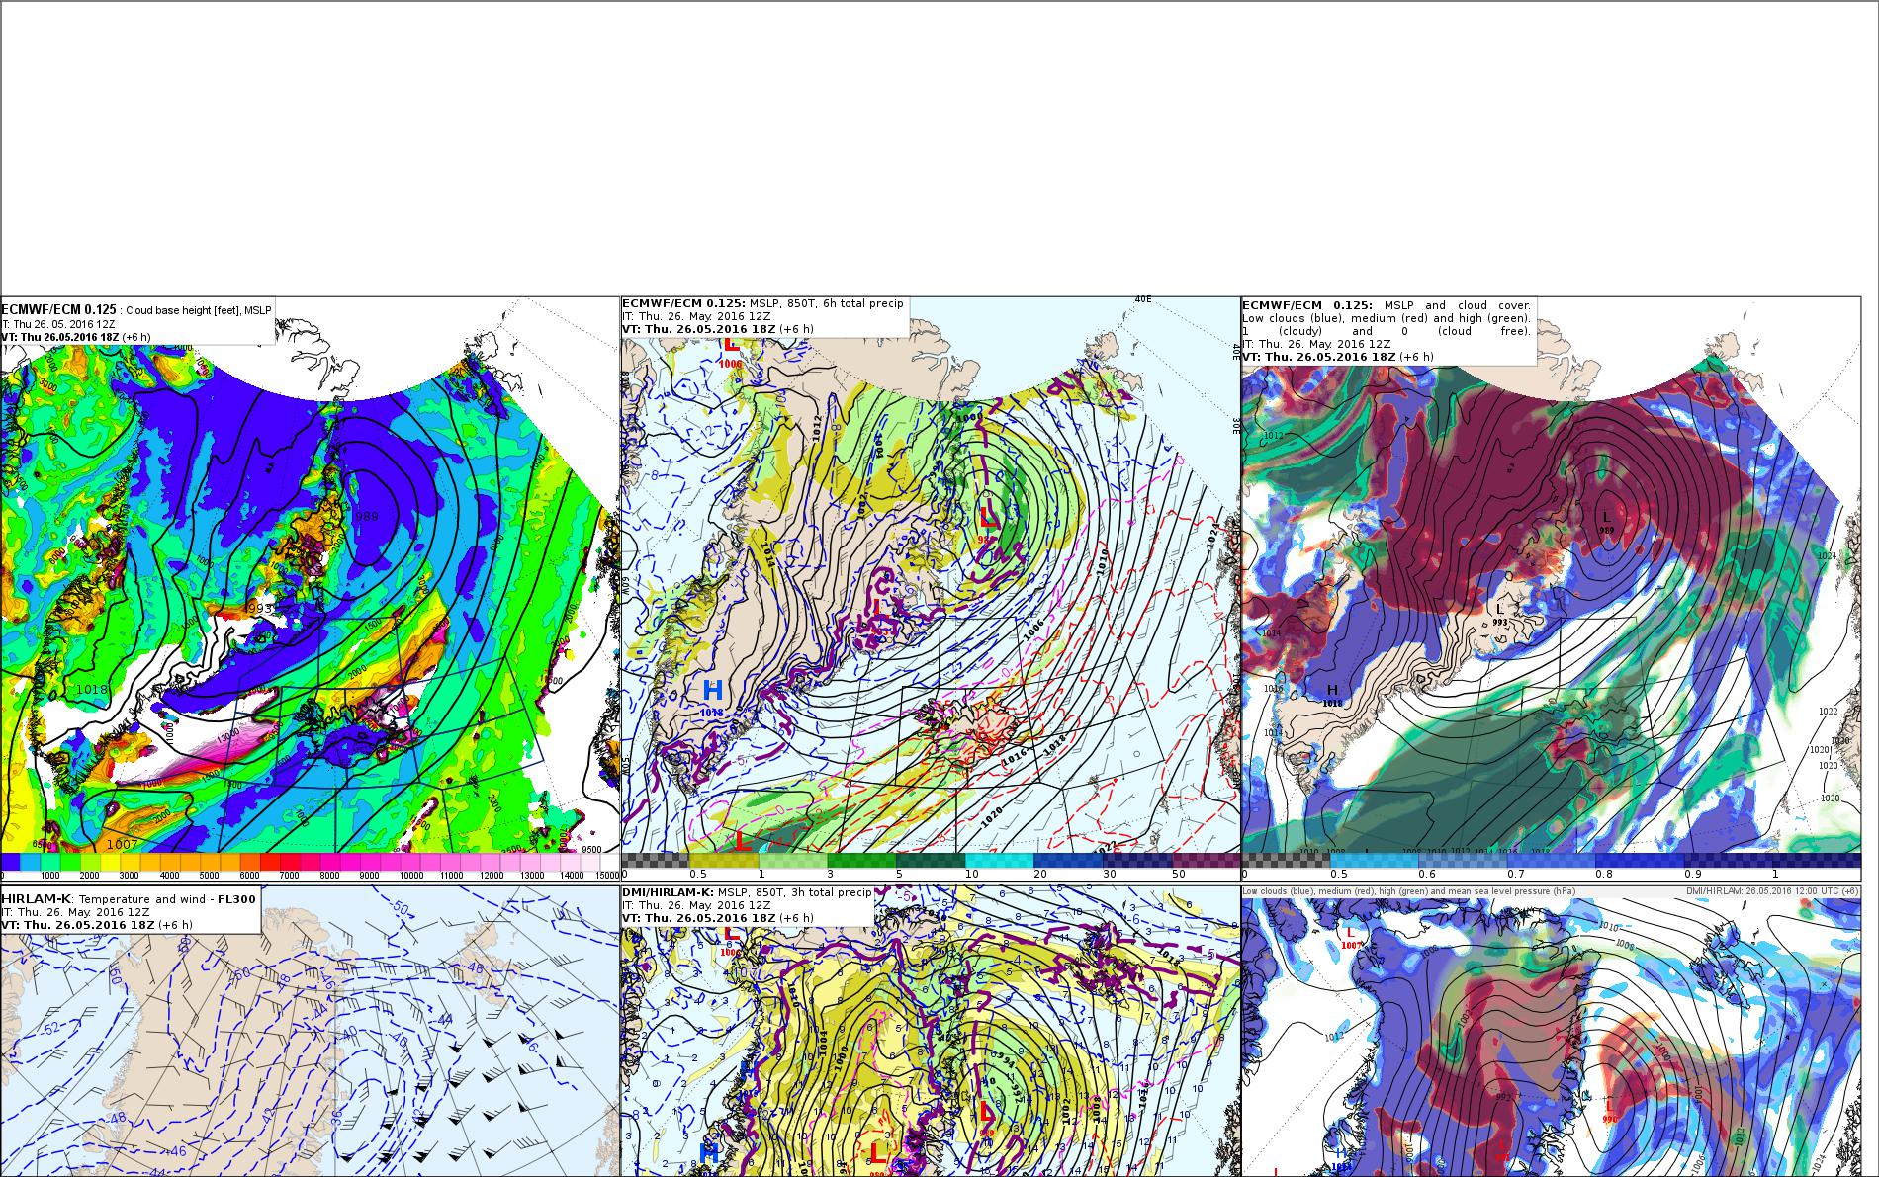Screen dimensions: 1879x1177
Task: Open the DMI/HIRLAM low, medium, high clouds map
Action: tap(1551, 1031)
